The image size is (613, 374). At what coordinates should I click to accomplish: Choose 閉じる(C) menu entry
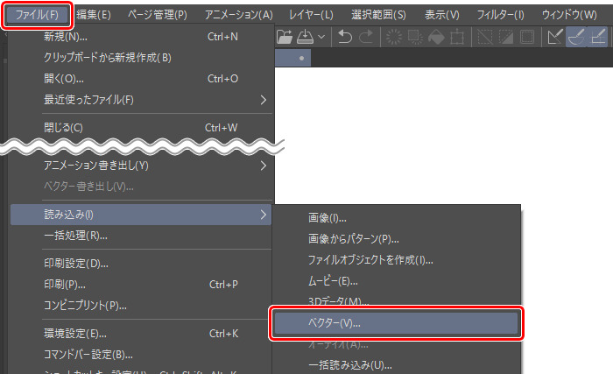(x=141, y=128)
